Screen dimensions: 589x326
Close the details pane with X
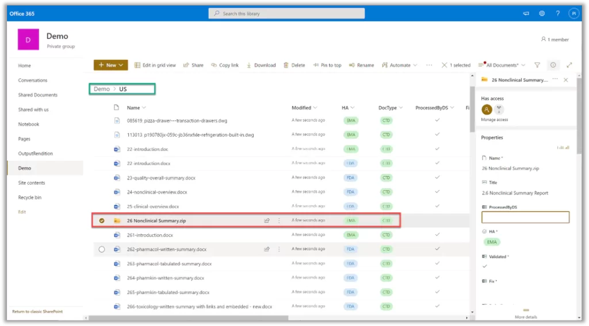point(566,80)
